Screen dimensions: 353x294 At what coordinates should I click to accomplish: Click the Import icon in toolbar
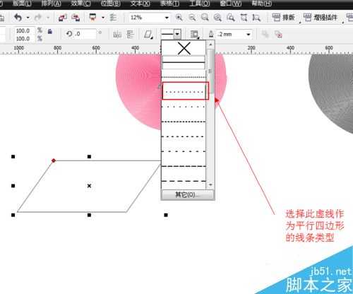click(x=63, y=18)
